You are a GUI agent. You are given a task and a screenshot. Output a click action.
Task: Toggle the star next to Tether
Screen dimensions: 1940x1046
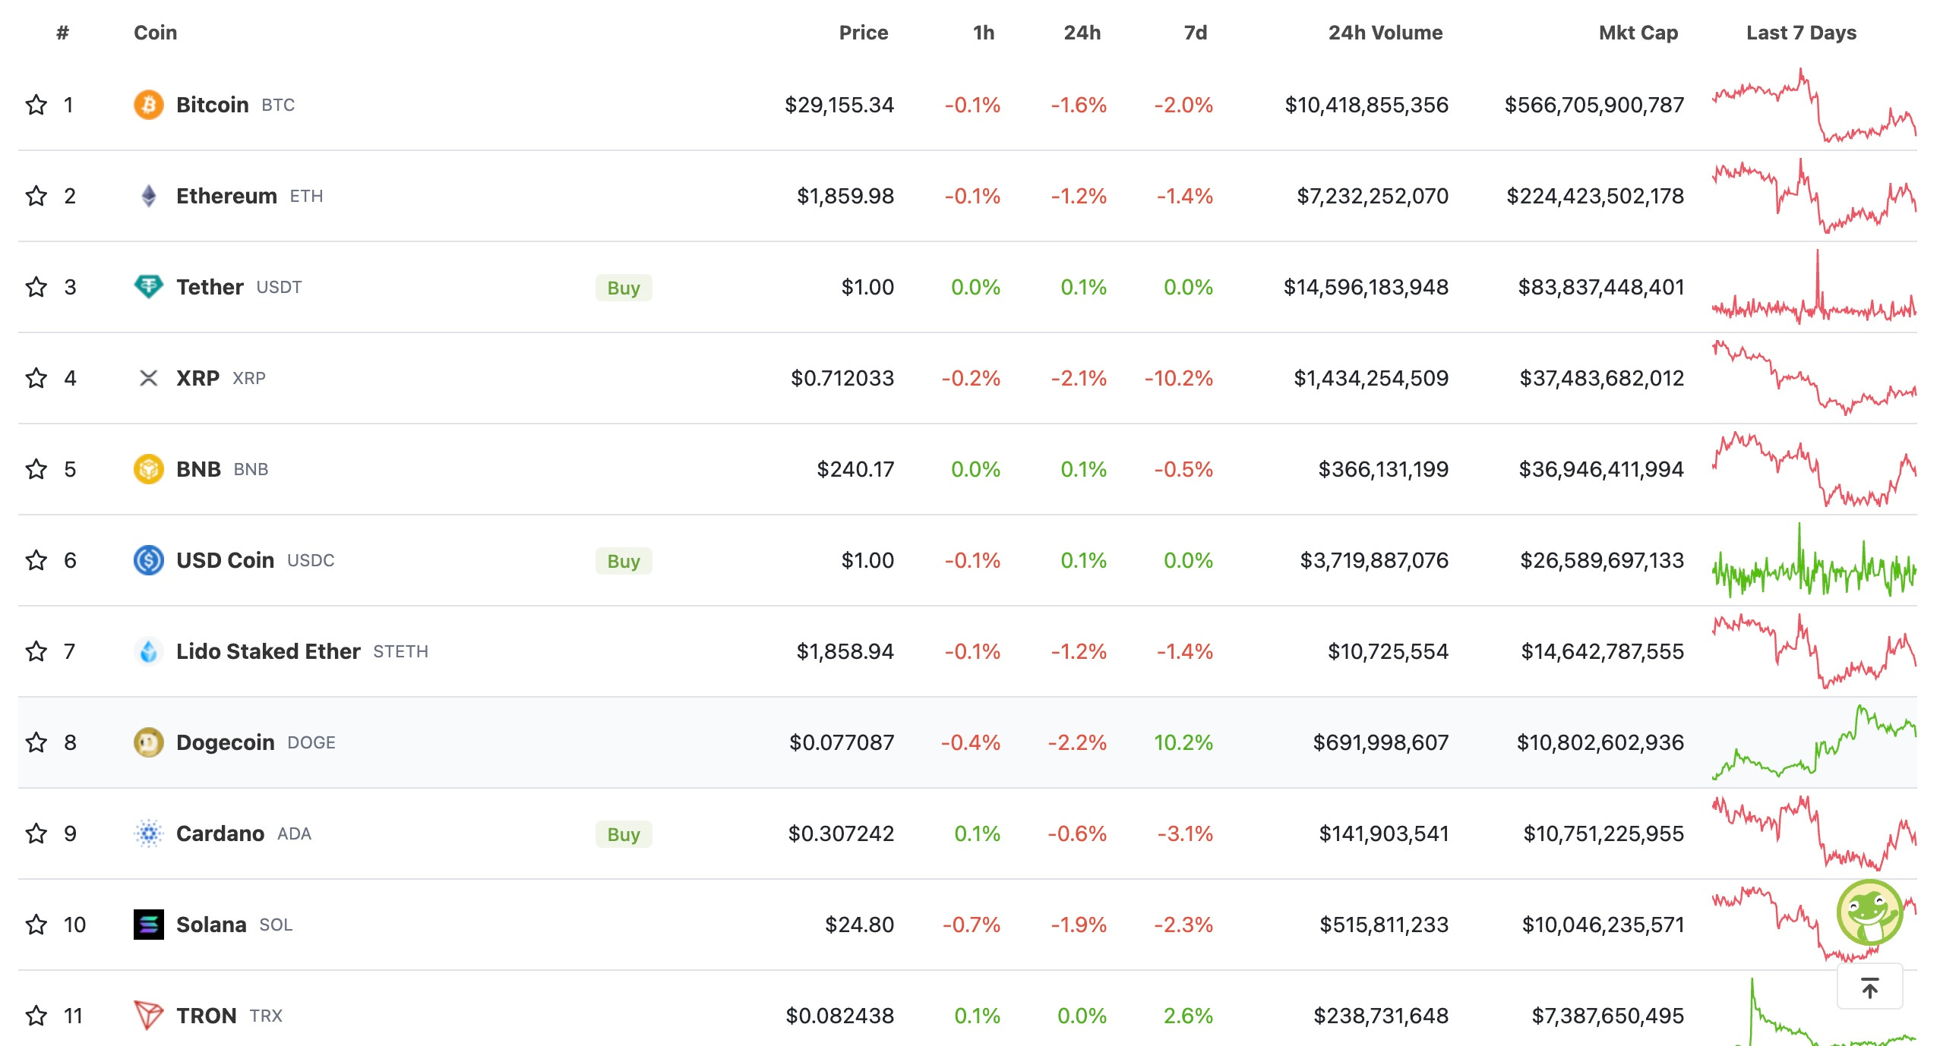[36, 287]
